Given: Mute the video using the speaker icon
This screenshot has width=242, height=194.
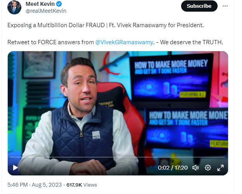Looking at the screenshot, I should click(195, 168).
